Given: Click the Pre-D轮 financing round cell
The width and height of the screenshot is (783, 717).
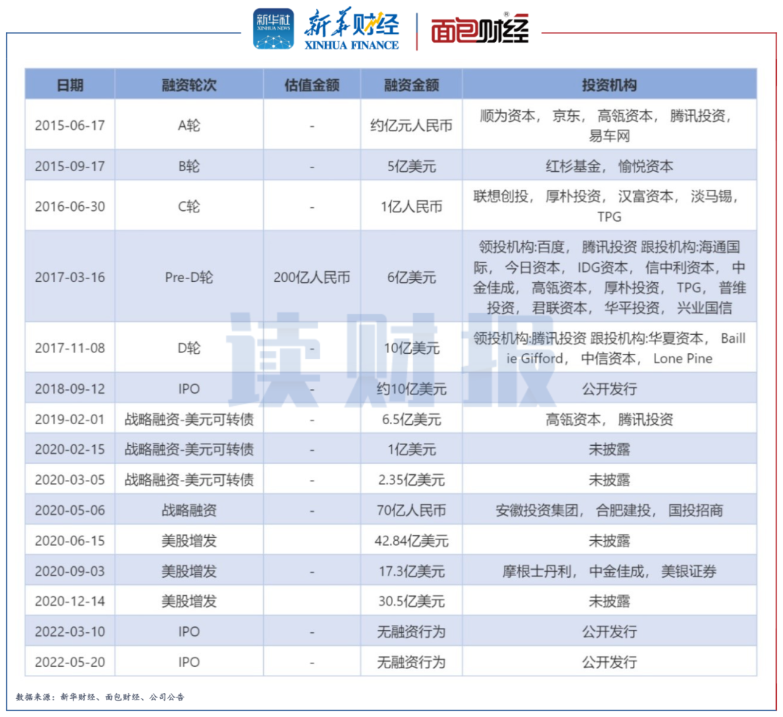Looking at the screenshot, I should [188, 277].
